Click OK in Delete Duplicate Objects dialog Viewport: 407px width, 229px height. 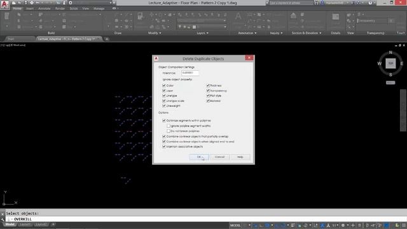point(199,157)
